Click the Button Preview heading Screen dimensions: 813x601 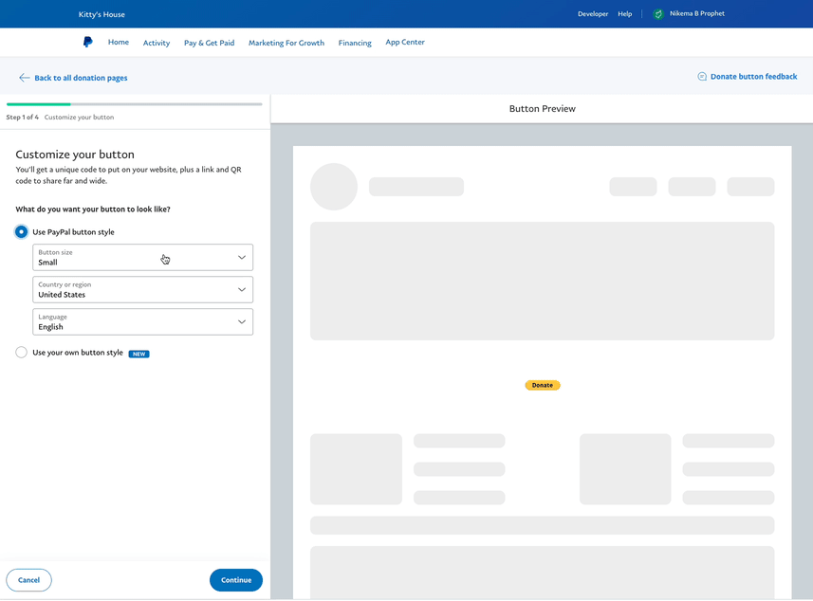tap(543, 109)
